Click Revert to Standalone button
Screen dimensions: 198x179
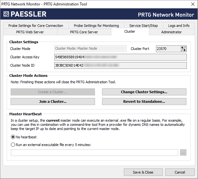pyautogui.click(x=144, y=102)
